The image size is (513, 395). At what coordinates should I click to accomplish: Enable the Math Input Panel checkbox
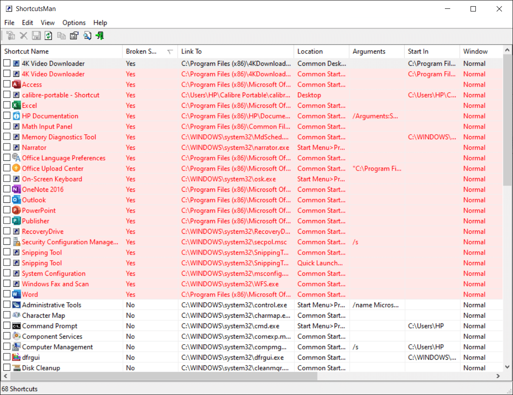point(7,126)
